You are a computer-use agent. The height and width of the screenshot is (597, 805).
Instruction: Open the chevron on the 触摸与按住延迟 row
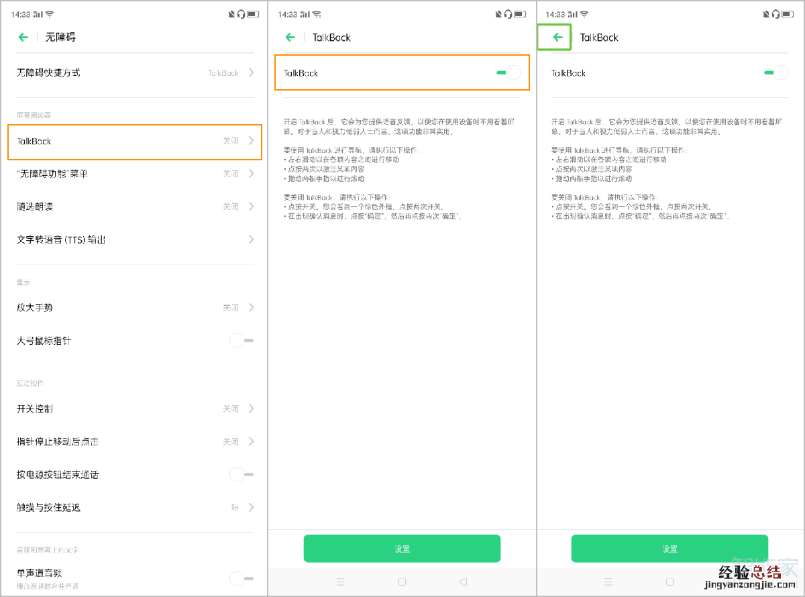(x=251, y=507)
